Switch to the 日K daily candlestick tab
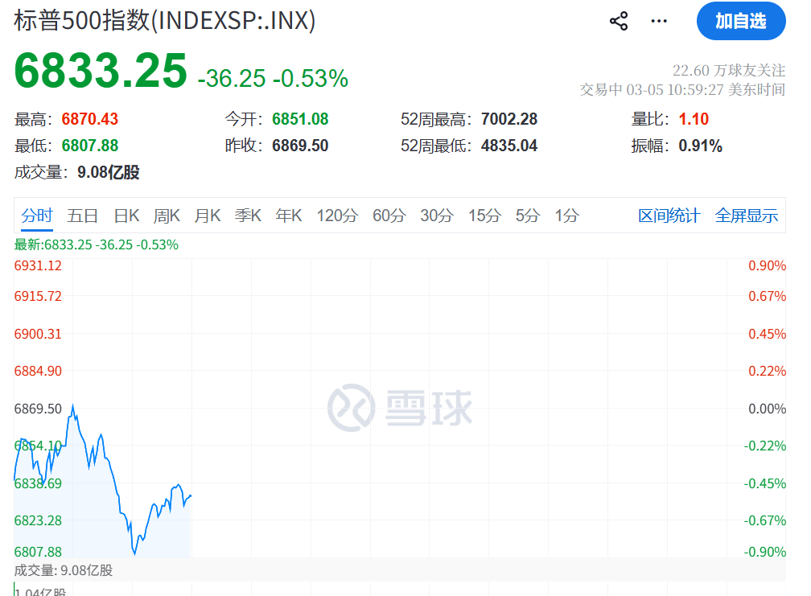This screenshot has height=596, width=811. point(128,216)
